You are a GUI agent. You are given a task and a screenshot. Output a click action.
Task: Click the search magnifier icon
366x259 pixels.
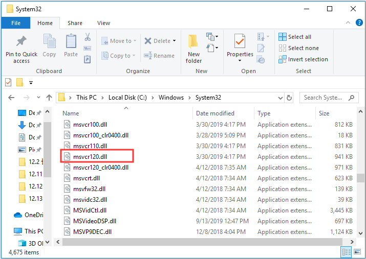(351, 98)
